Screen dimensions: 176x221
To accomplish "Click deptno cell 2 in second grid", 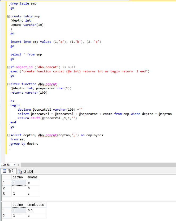I will click(19, 216).
